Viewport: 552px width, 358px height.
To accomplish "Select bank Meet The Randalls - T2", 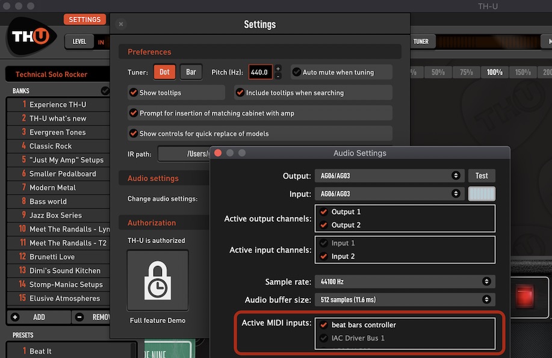I will [58, 243].
